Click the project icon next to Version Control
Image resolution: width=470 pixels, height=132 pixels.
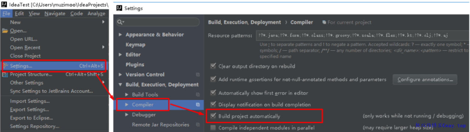click(198, 75)
